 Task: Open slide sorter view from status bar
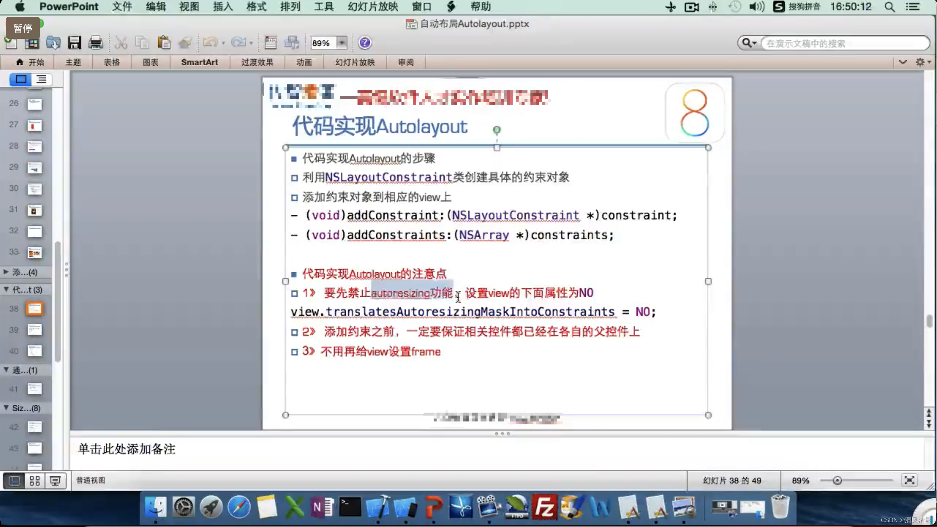(x=34, y=480)
